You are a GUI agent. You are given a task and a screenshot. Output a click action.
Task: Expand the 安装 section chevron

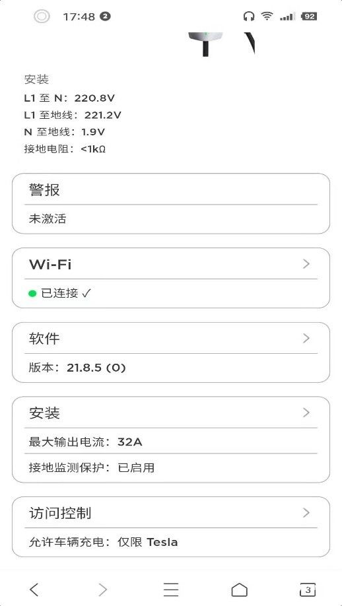click(306, 413)
